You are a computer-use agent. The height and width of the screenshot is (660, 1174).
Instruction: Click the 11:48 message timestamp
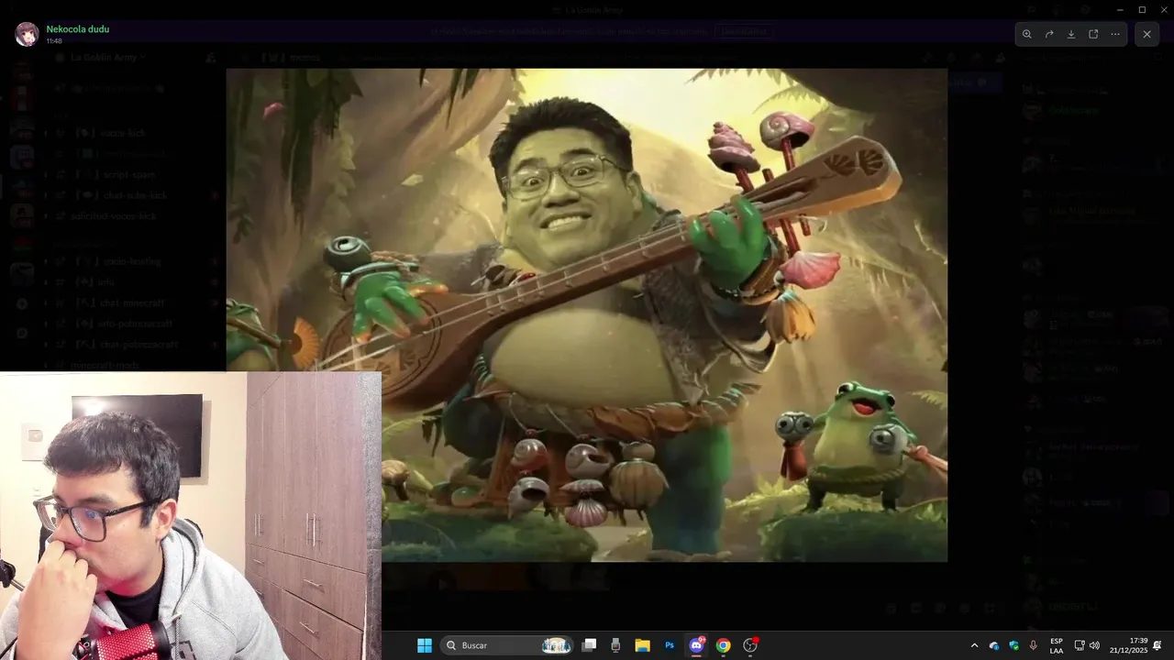click(x=54, y=41)
